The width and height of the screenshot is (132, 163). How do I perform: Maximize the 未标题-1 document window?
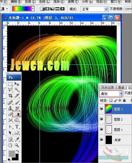pos(111,18)
